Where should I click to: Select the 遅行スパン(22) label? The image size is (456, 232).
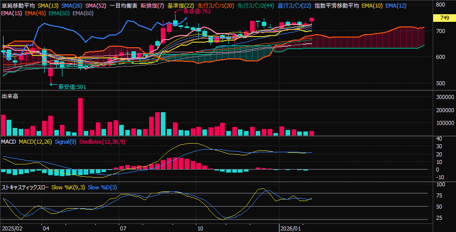294,6
